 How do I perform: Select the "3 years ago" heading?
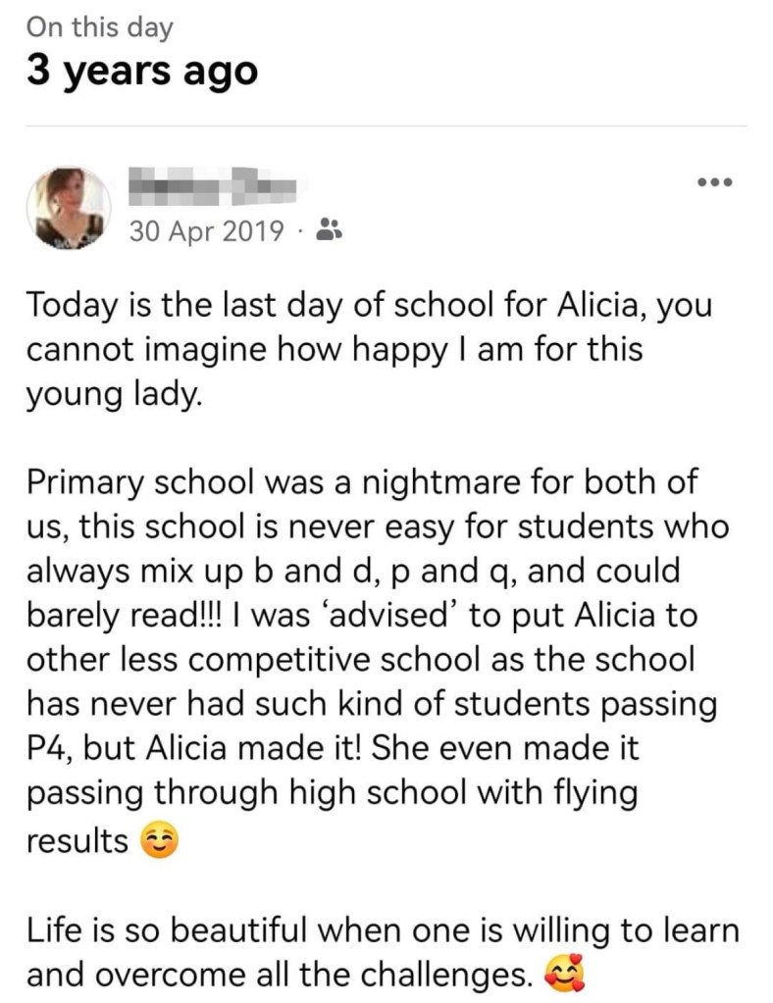coord(141,72)
